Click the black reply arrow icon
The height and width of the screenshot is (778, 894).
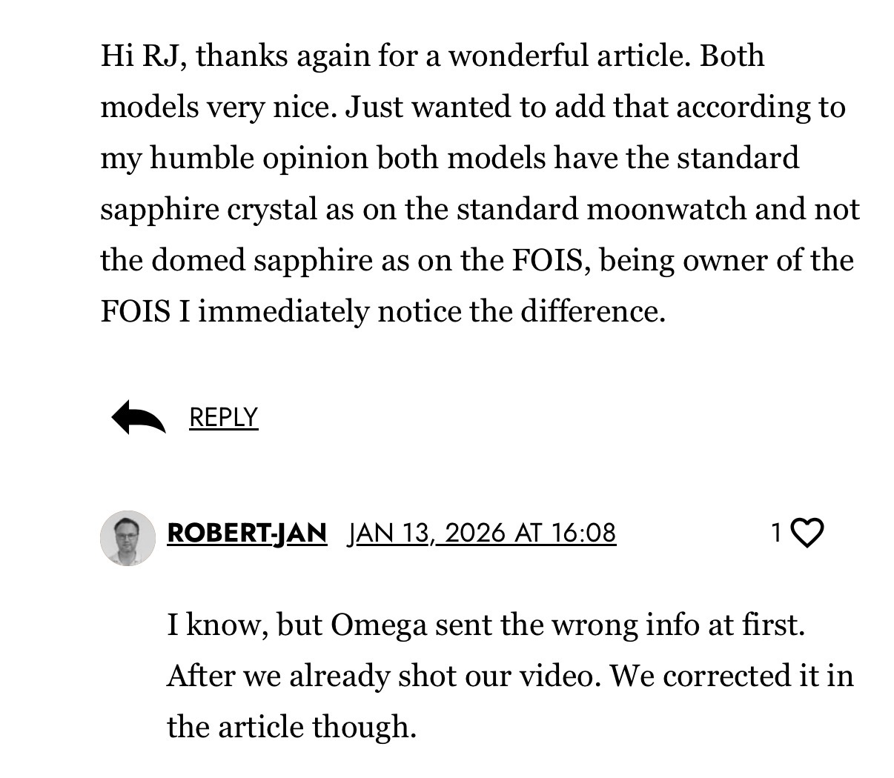[x=139, y=417]
